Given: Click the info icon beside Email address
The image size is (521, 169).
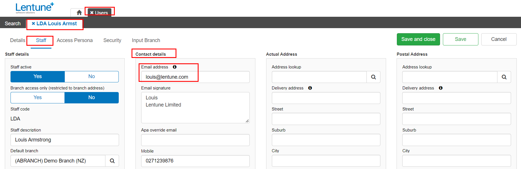Looking at the screenshot, I should [x=175, y=67].
